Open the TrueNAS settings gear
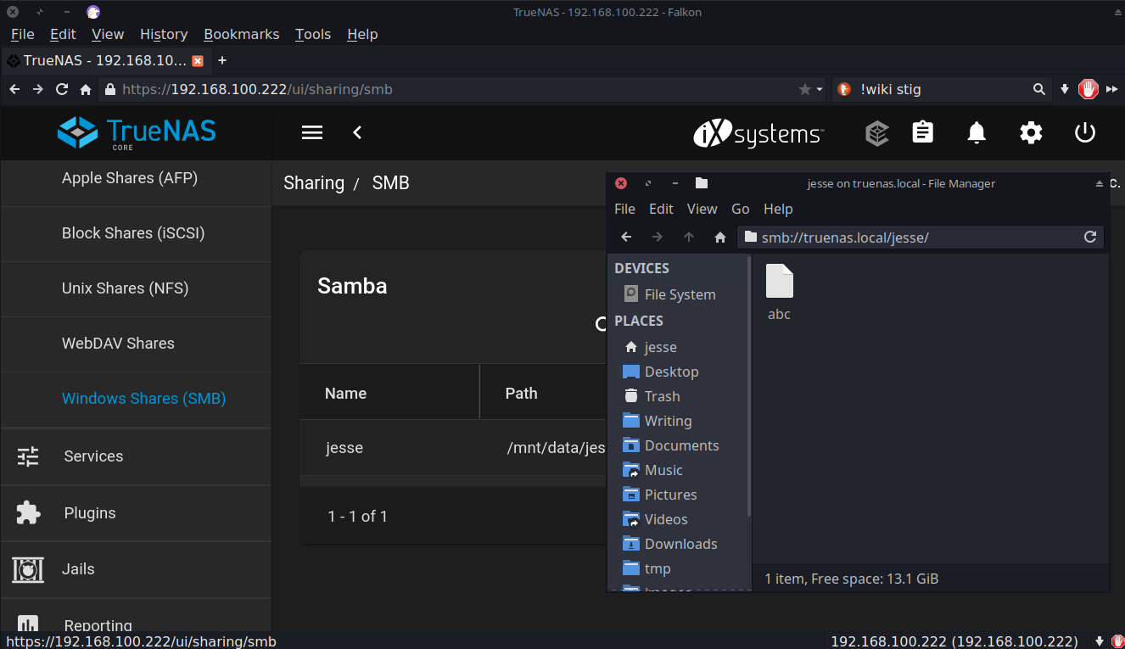The width and height of the screenshot is (1125, 649). (x=1031, y=132)
